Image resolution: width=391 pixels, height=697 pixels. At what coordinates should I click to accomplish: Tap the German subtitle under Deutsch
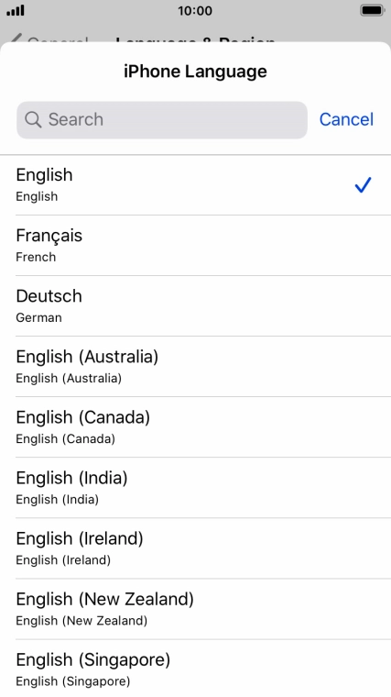pyautogui.click(x=38, y=317)
